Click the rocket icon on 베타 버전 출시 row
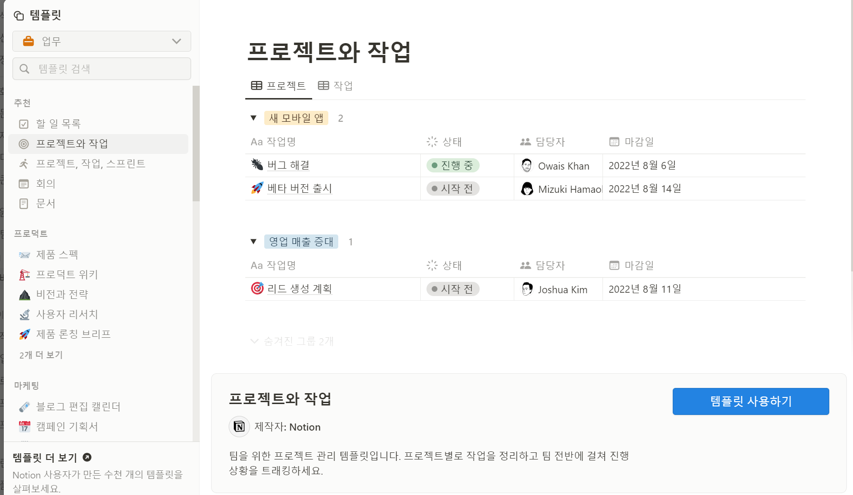The width and height of the screenshot is (853, 495). pyautogui.click(x=257, y=188)
